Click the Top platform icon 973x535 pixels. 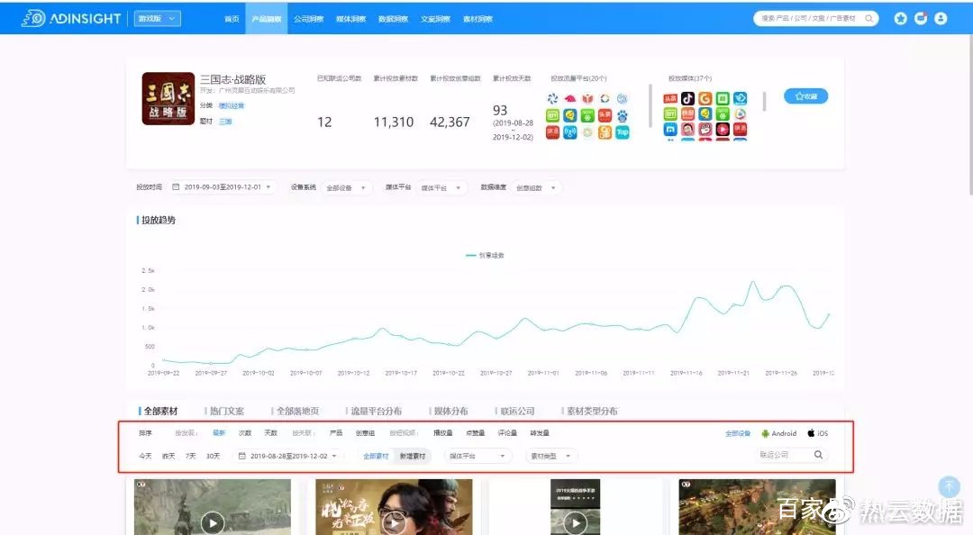click(623, 132)
